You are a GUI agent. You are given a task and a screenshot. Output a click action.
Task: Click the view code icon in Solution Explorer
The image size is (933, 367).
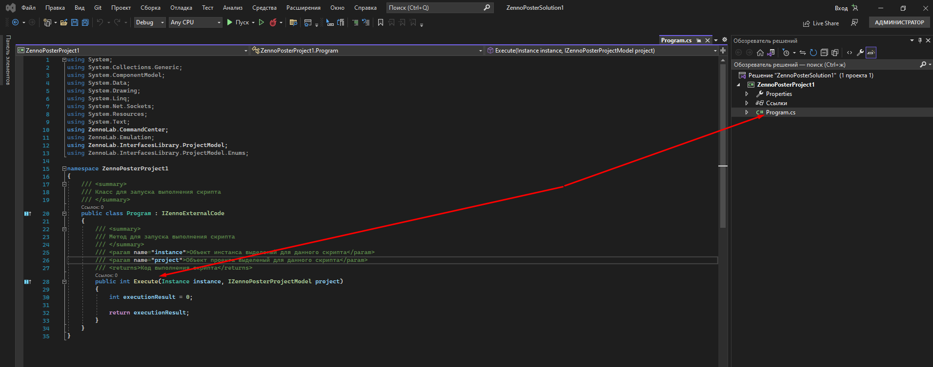pos(850,53)
